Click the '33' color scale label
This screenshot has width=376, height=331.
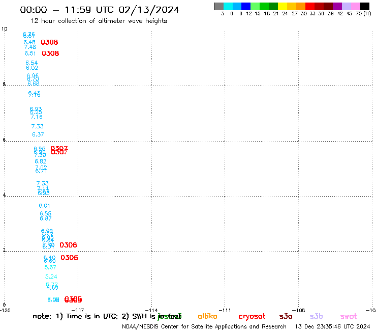[x=312, y=14]
